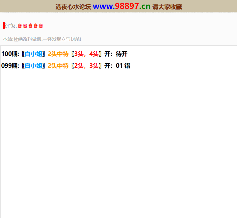Click red 2头，3头 prediction text
Screen dimensions: 237x218
[x=86, y=66]
